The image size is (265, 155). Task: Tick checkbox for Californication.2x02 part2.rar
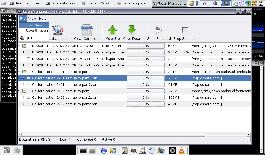tap(28, 104)
